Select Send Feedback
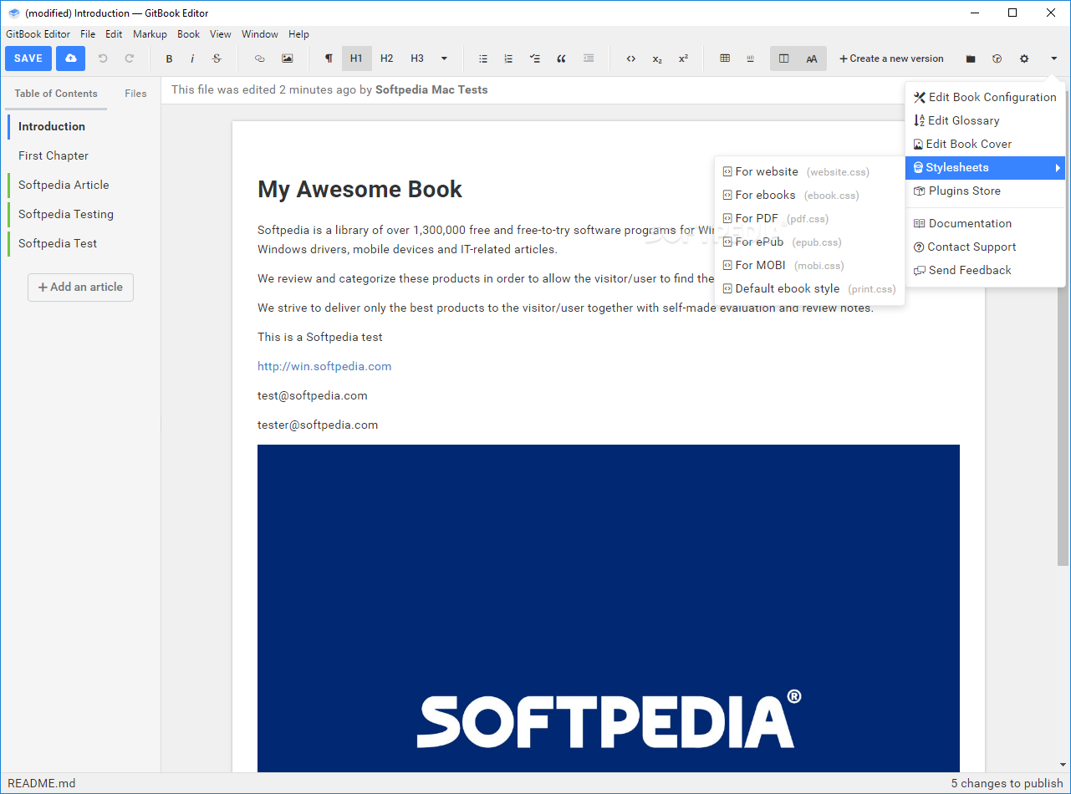The height and width of the screenshot is (794, 1071). [x=985, y=270]
